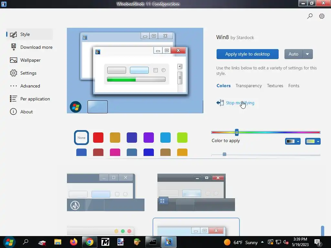The width and height of the screenshot is (331, 248).
Task: Click Apply style to desktop
Action: 247,54
